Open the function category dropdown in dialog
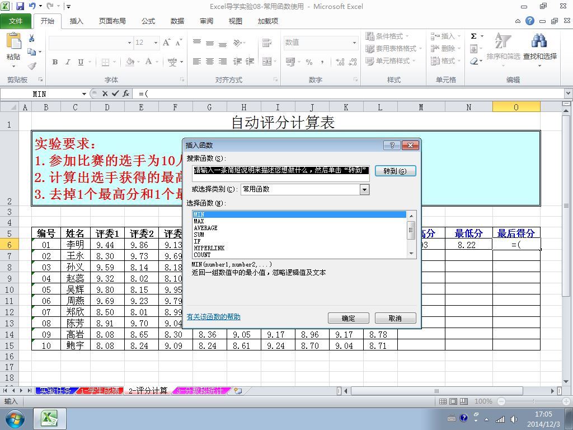Viewport: 573px width, 430px height. click(364, 189)
